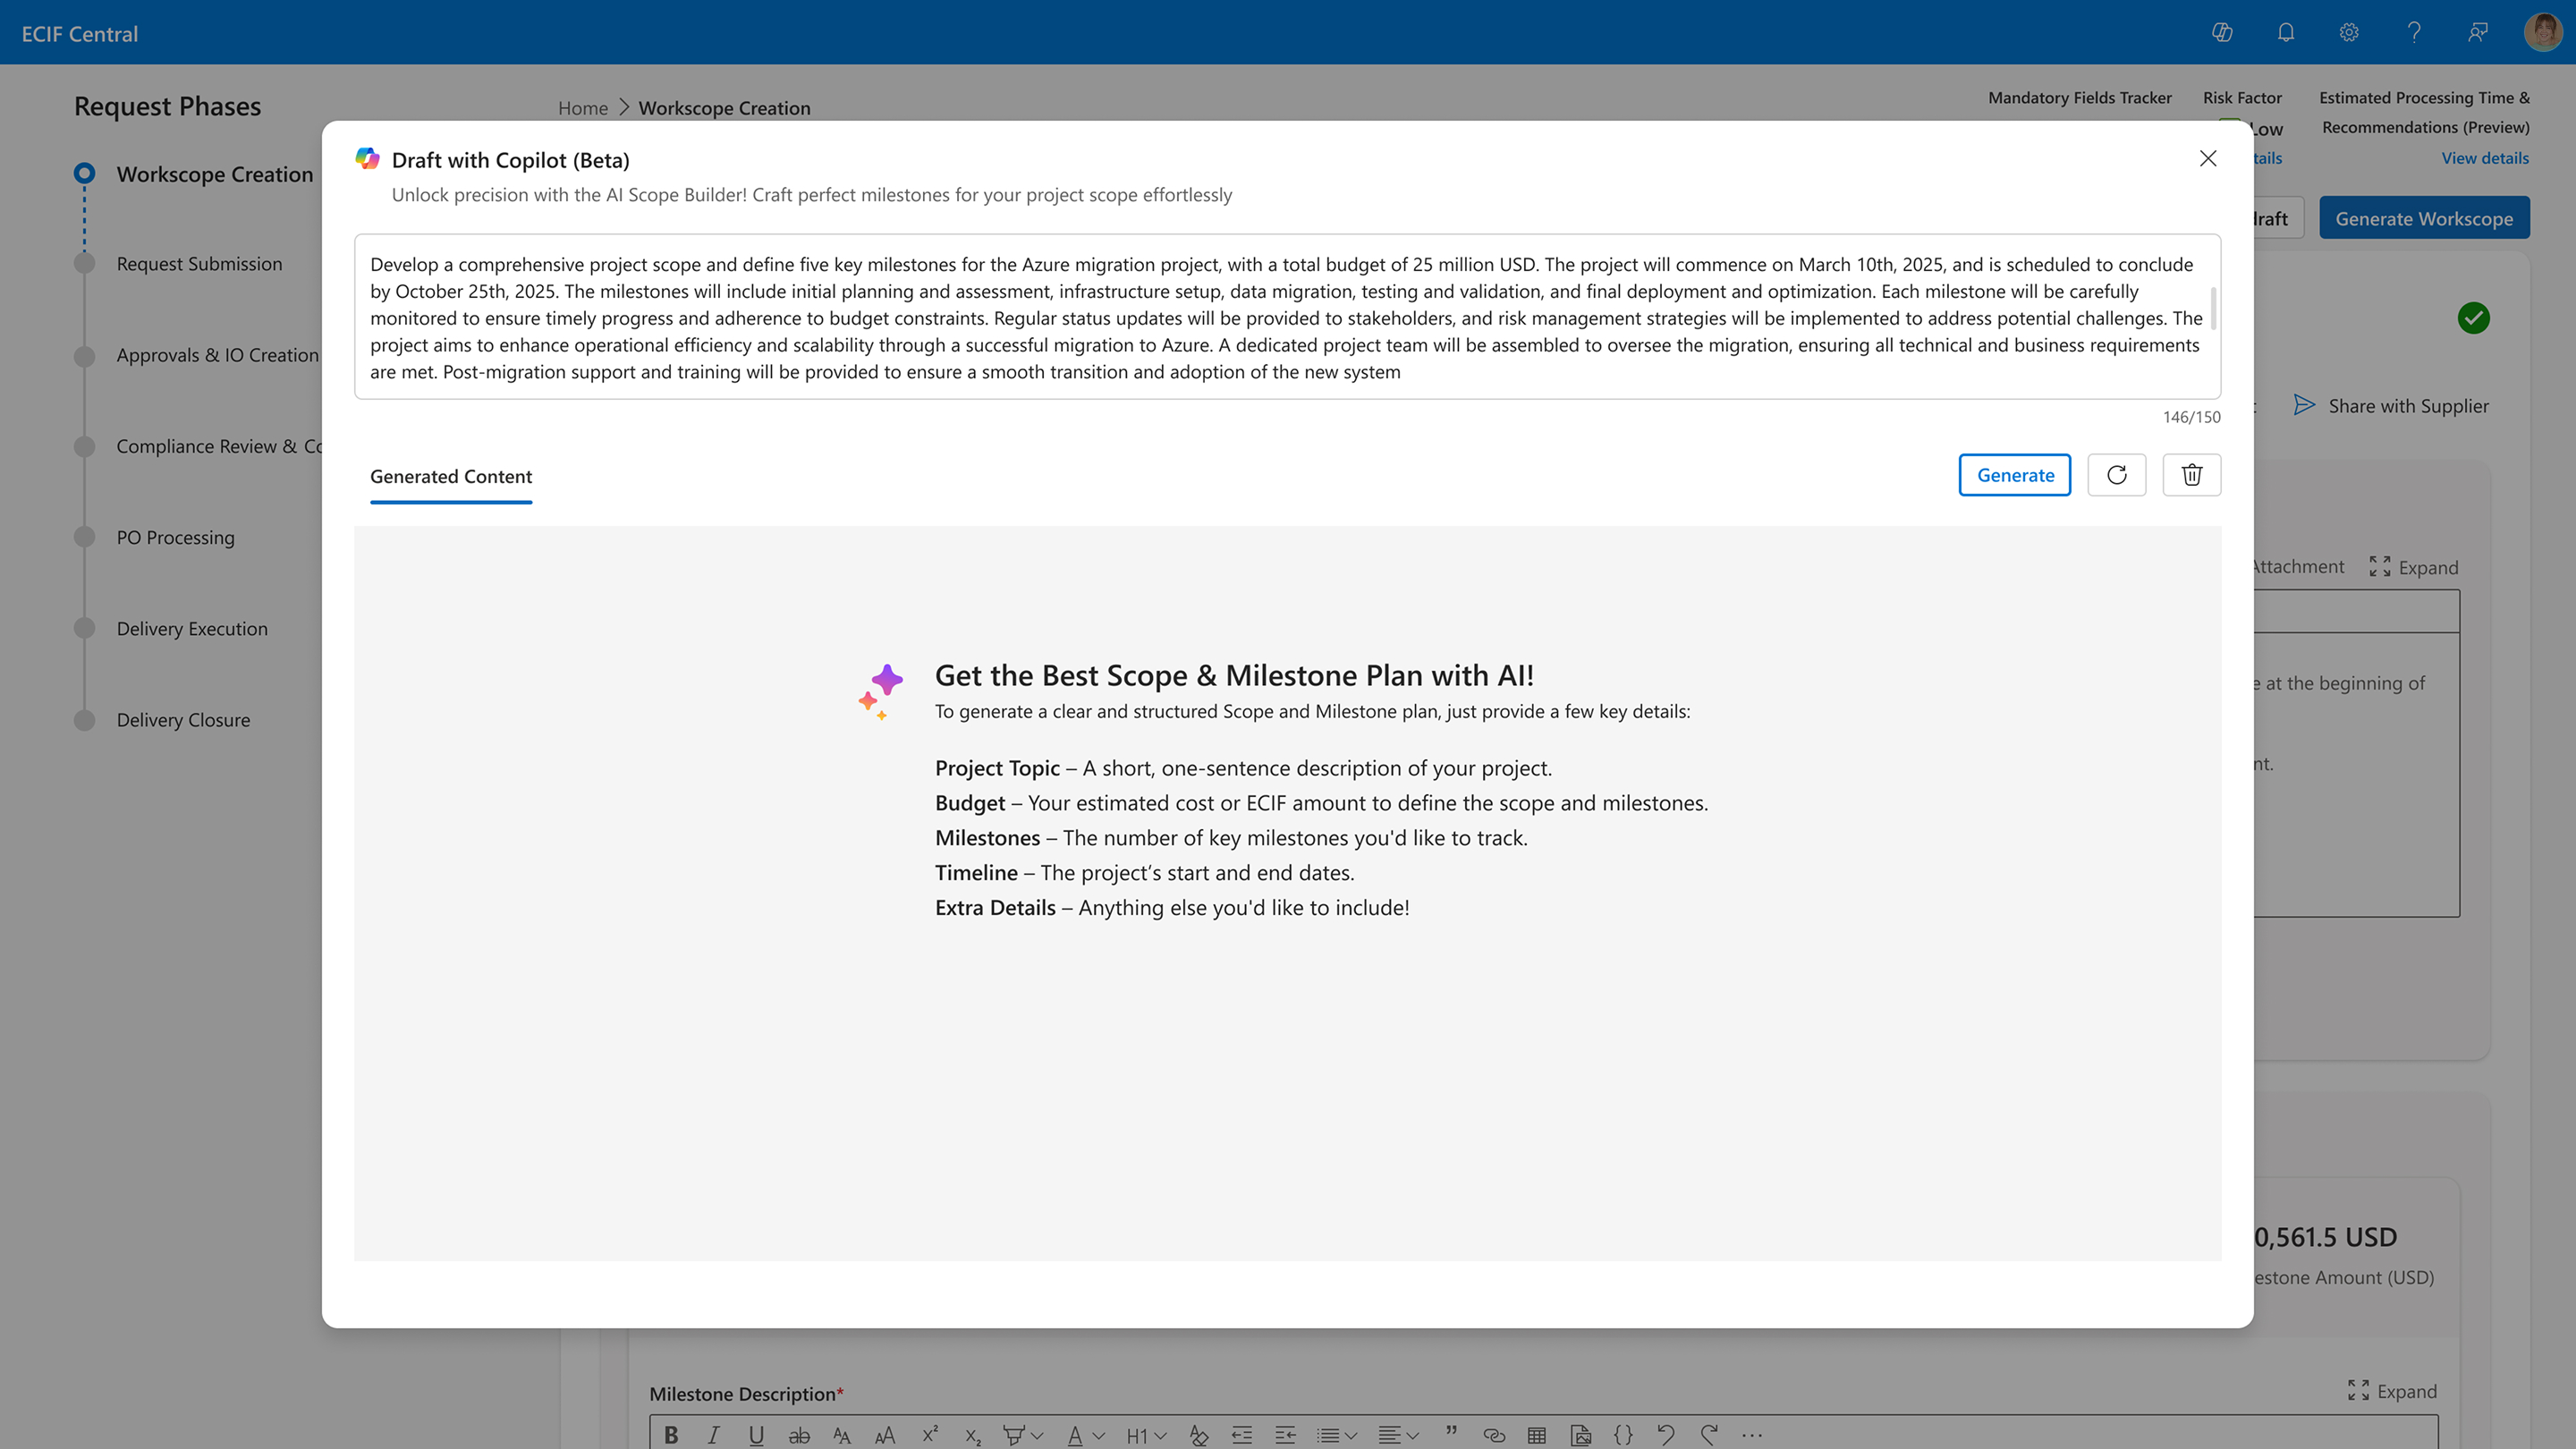Viewport: 2576px width, 1449px height.
Task: Click the regenerate refresh icon button
Action: tap(2116, 475)
